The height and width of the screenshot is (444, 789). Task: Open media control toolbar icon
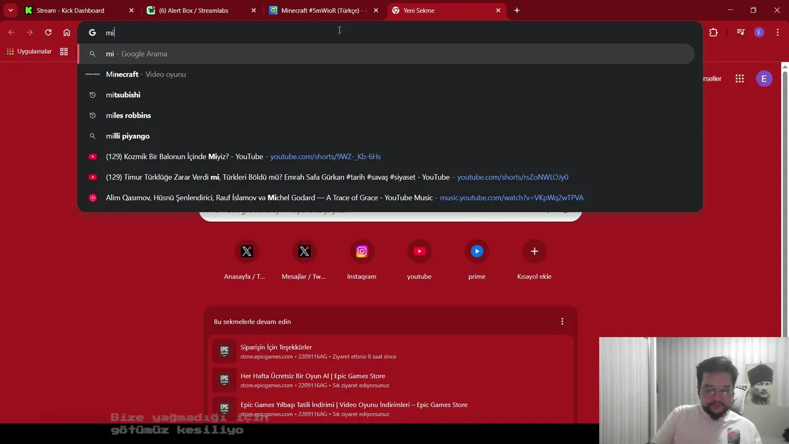click(741, 33)
